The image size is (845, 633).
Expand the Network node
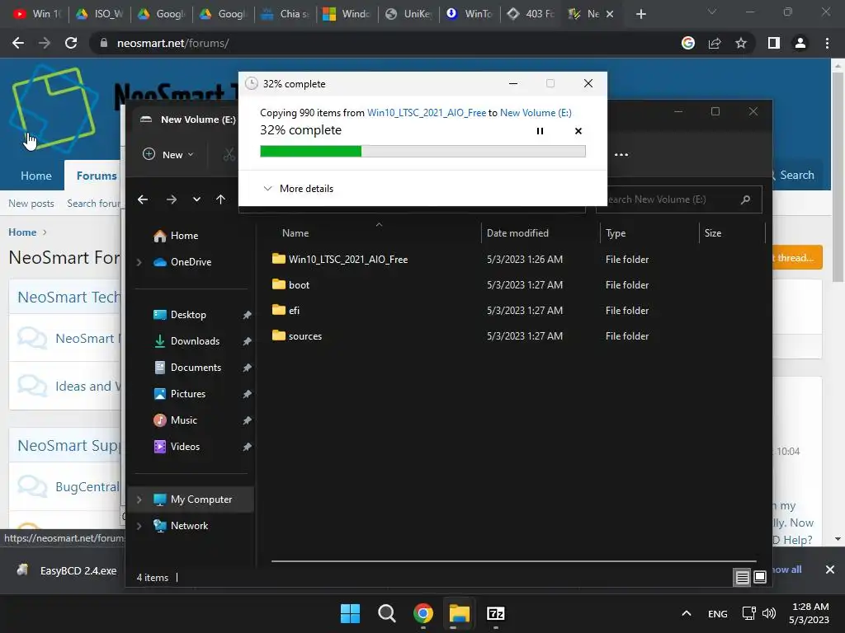point(139,526)
